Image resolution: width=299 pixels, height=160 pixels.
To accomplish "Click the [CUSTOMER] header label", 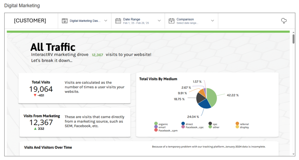I will pyautogui.click(x=30, y=21).
